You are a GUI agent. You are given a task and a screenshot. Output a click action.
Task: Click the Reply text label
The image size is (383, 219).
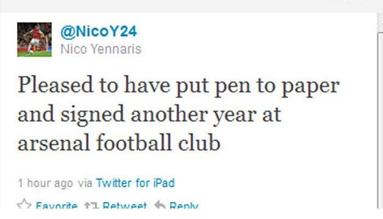183,206
